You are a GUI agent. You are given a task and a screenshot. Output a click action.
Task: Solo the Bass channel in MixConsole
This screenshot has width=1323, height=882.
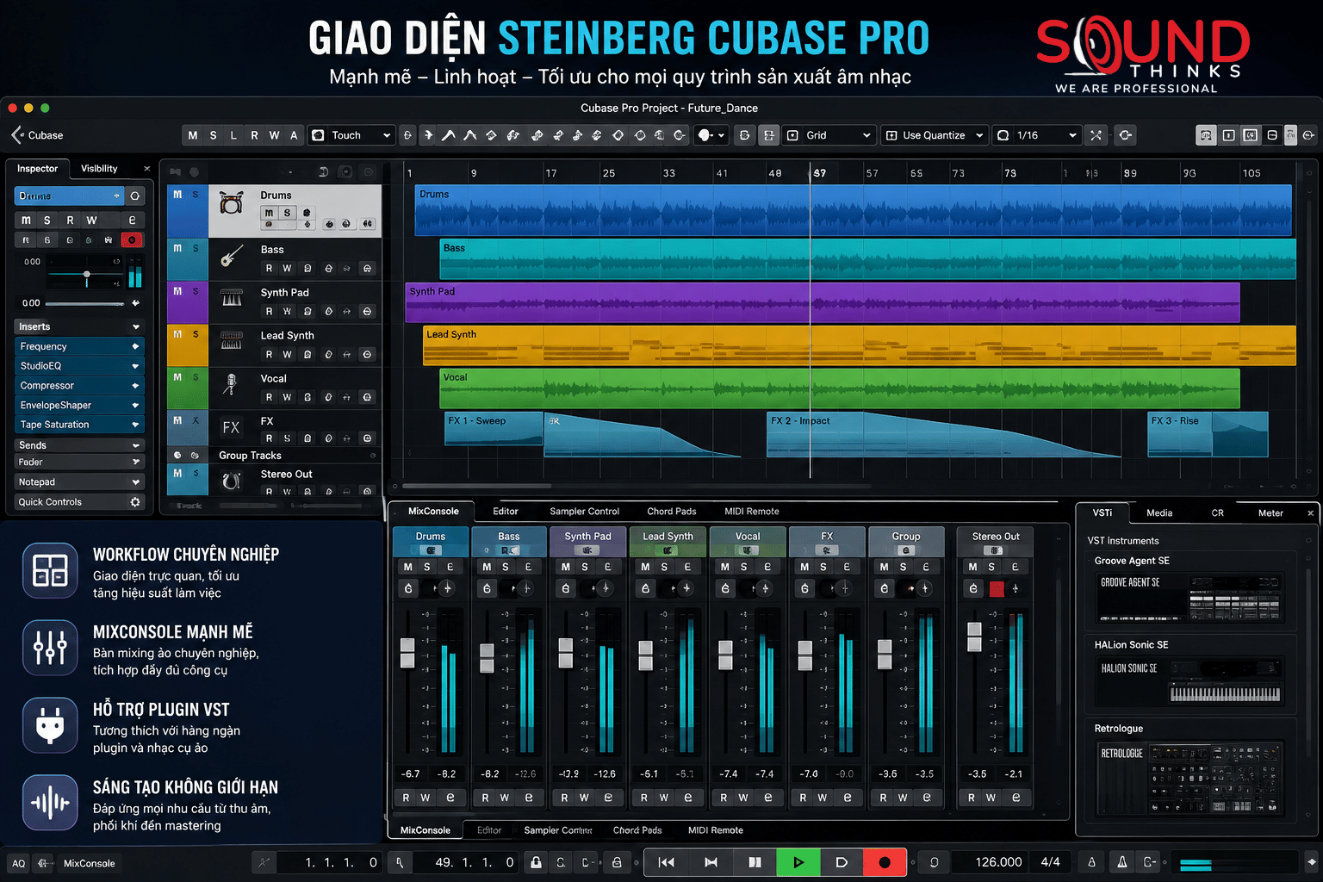tap(506, 567)
